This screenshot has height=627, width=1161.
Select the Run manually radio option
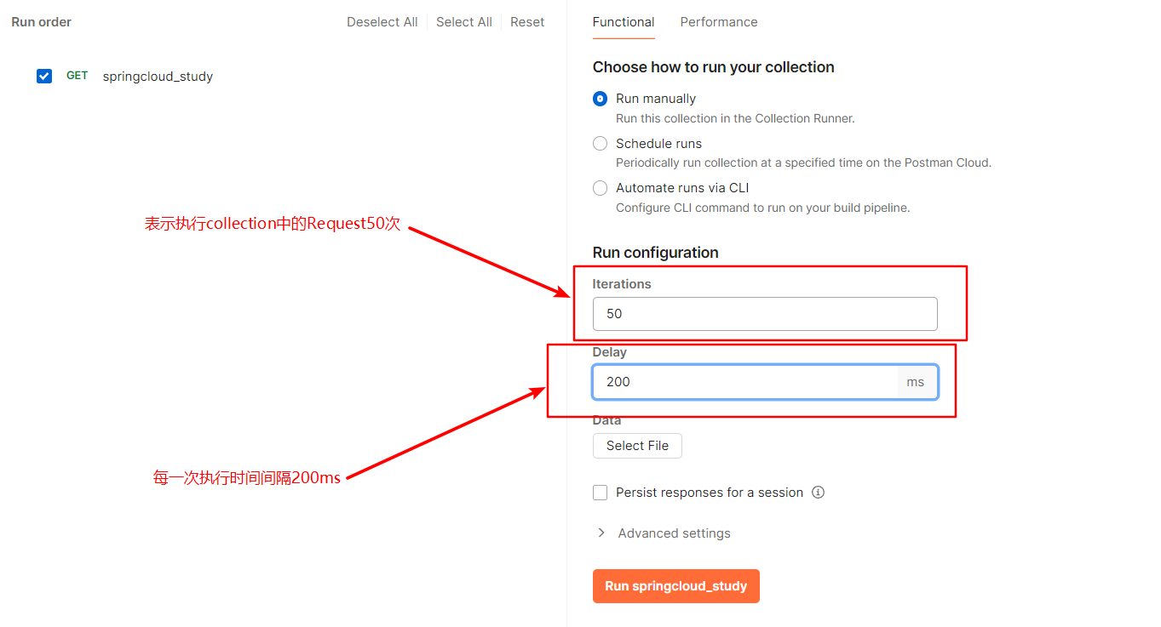point(601,99)
